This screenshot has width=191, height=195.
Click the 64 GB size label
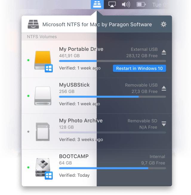point(66,163)
